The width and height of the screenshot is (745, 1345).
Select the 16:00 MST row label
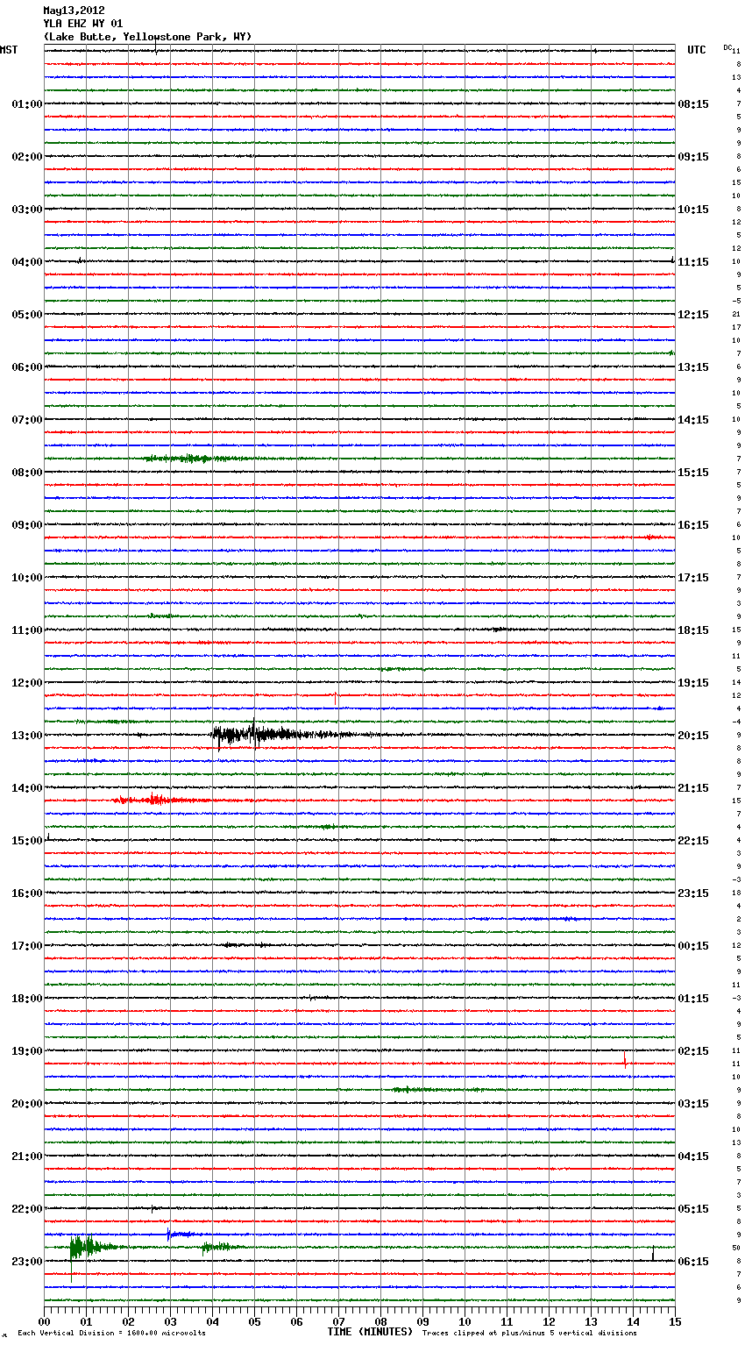27,893
